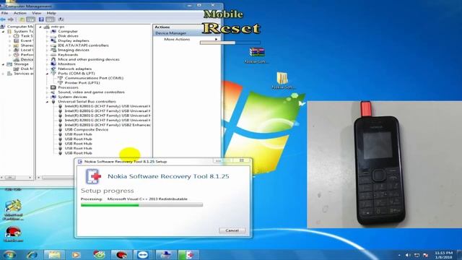This screenshot has width=462, height=260.
Task: Click the Keyboards device category icon
Action: tap(53, 55)
